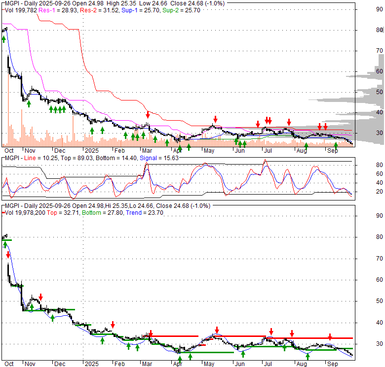Click the Jun date label on bottom chart axis

240,364
